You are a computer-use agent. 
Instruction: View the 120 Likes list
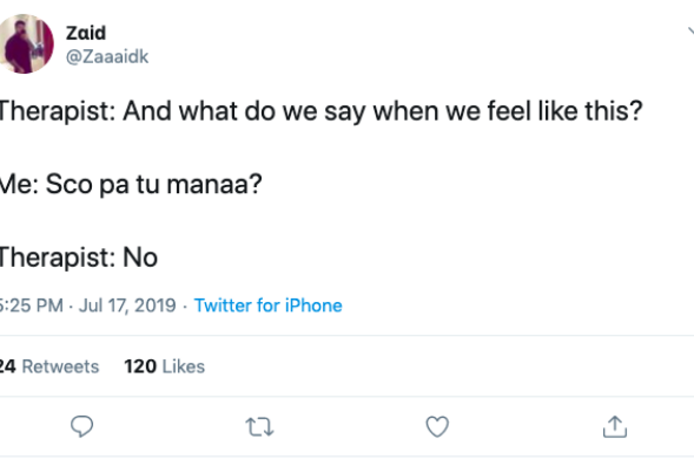click(x=164, y=366)
